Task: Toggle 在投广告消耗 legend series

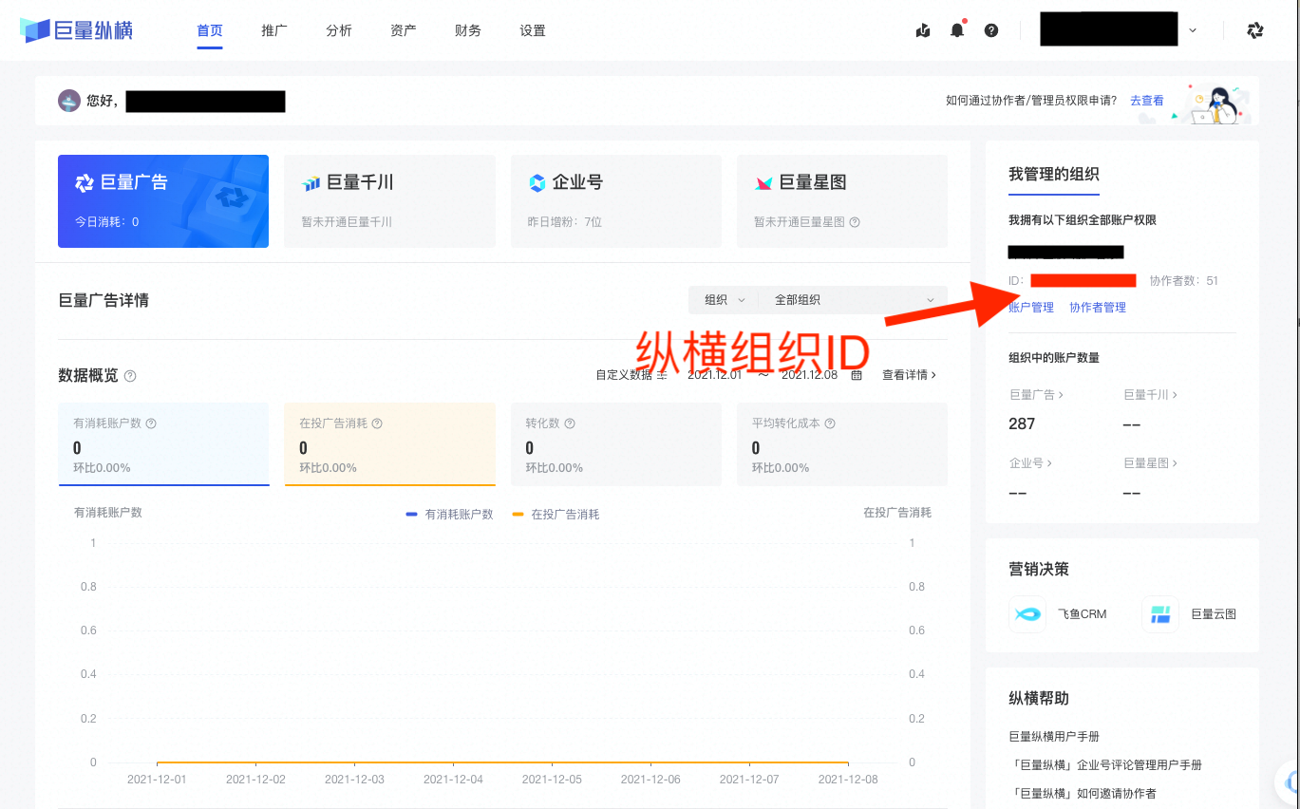Action: click(556, 515)
